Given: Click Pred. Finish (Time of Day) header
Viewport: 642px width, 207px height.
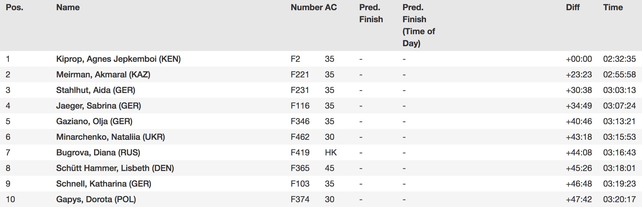Looking at the screenshot, I should pos(419,25).
